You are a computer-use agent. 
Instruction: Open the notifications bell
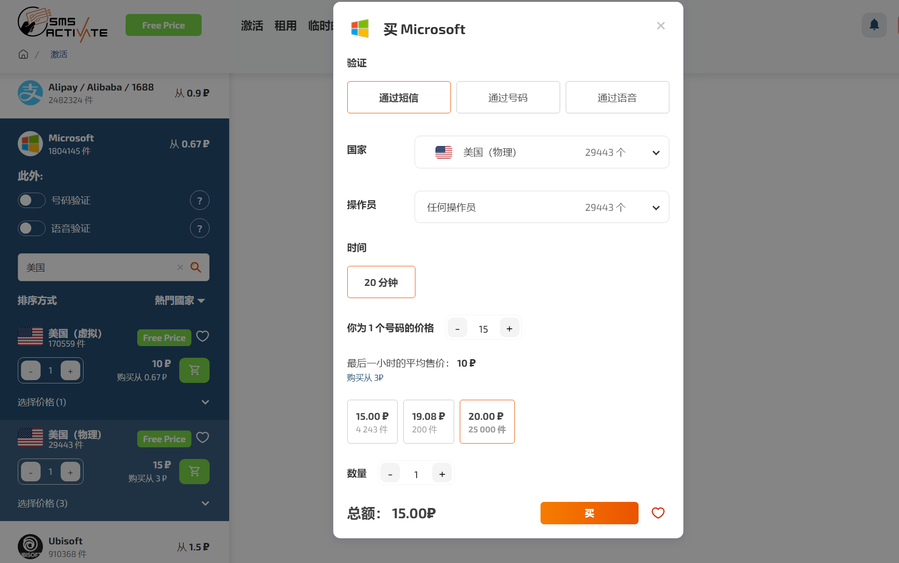point(874,25)
